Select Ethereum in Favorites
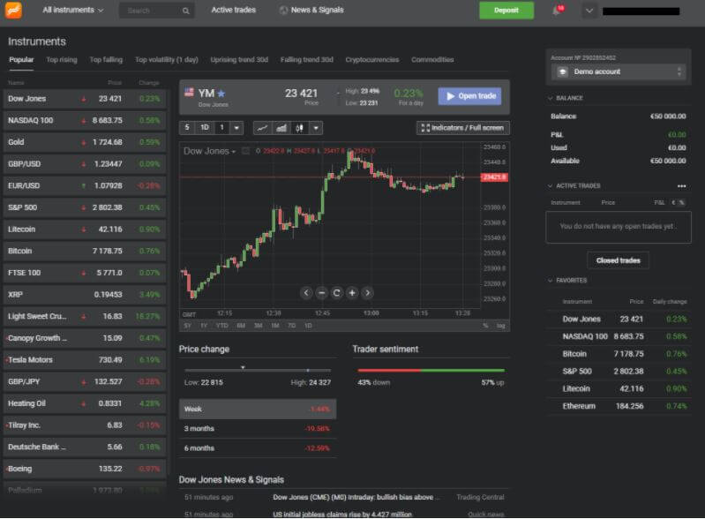The width and height of the screenshot is (705, 519). click(619, 407)
